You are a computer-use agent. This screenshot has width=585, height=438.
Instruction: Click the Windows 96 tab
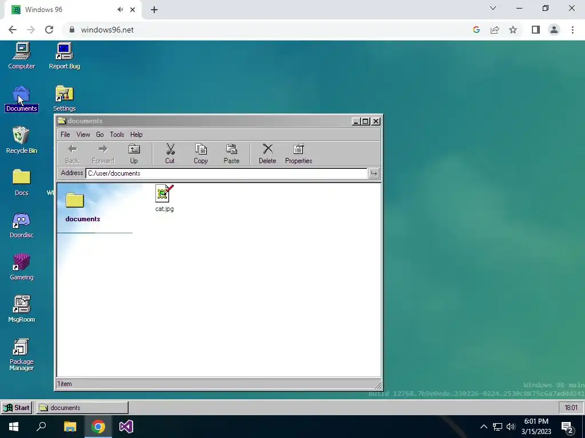pyautogui.click(x=73, y=10)
